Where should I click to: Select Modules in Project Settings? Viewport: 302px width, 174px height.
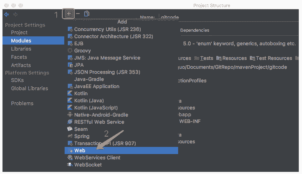[21, 41]
